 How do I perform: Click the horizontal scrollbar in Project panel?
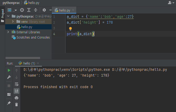[x=23, y=58]
